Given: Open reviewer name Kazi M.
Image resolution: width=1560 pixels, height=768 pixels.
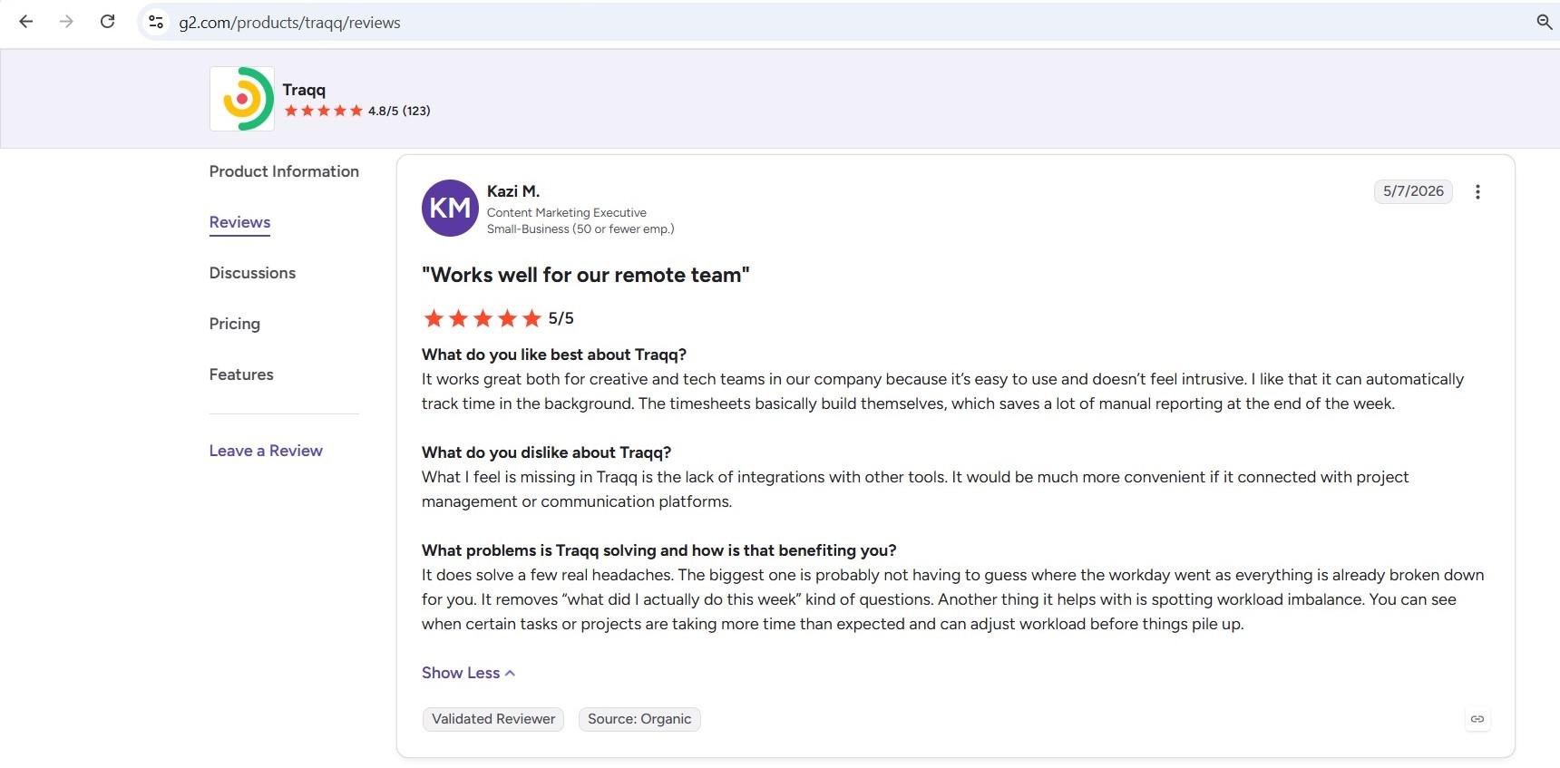Looking at the screenshot, I should point(513,191).
